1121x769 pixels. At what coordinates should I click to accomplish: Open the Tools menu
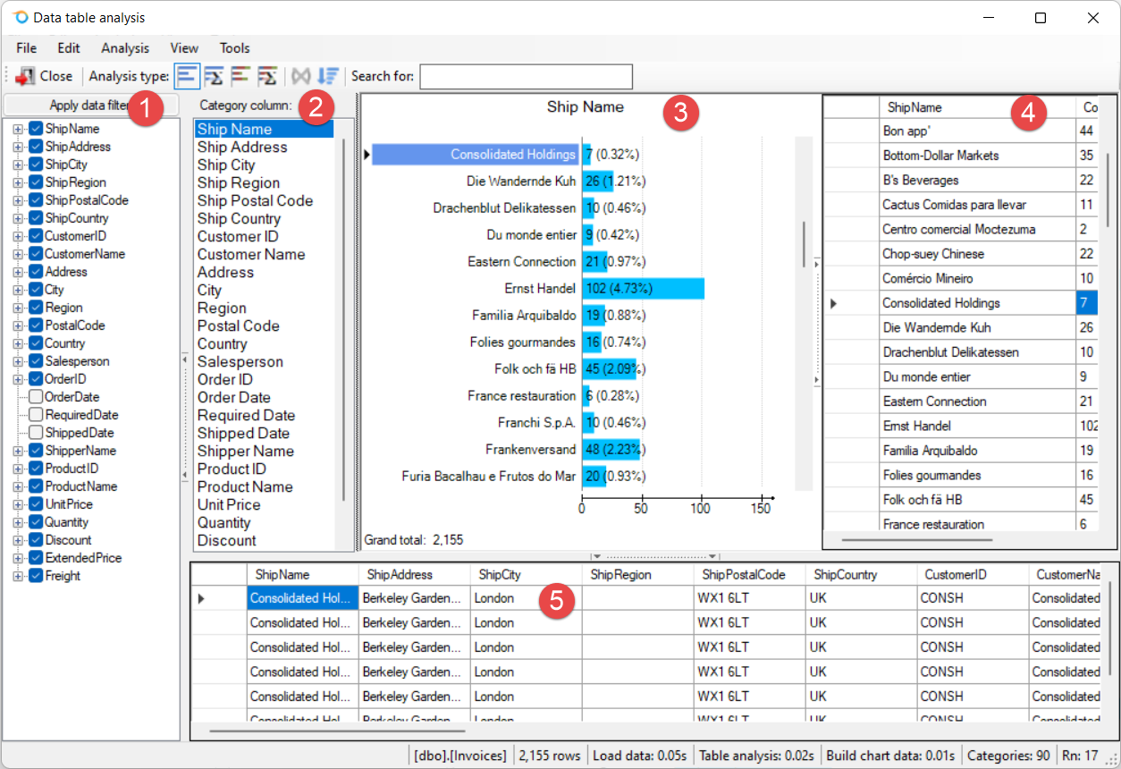(235, 48)
